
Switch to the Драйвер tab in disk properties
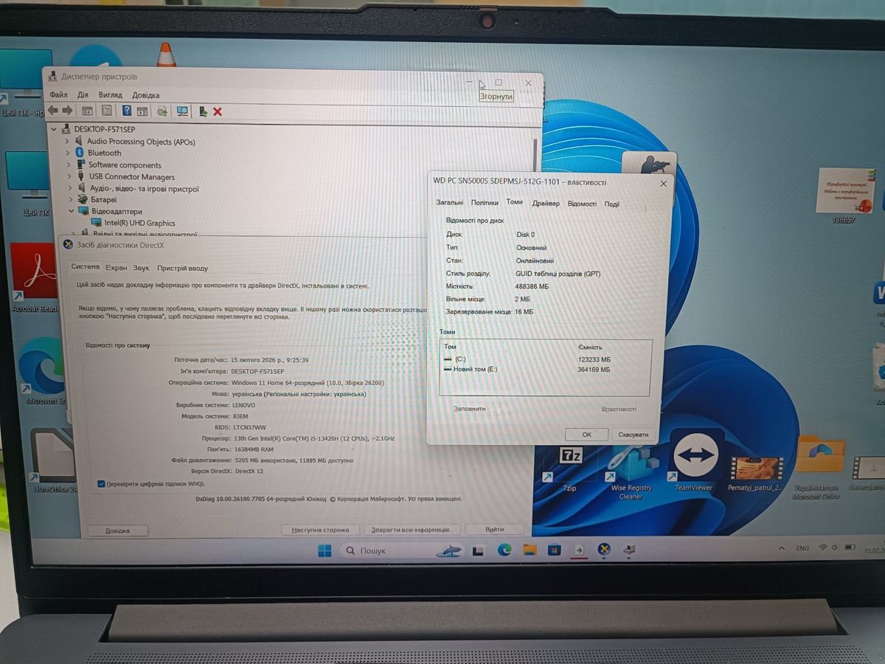[x=545, y=203]
